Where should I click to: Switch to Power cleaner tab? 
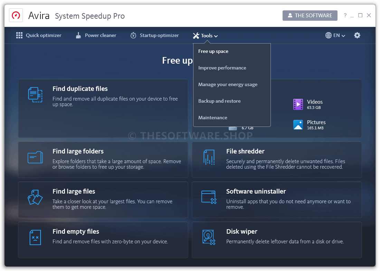(x=96, y=35)
